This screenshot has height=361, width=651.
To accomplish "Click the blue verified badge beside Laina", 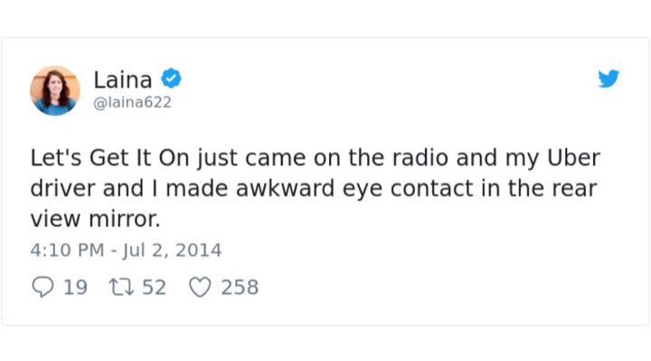I will [171, 79].
